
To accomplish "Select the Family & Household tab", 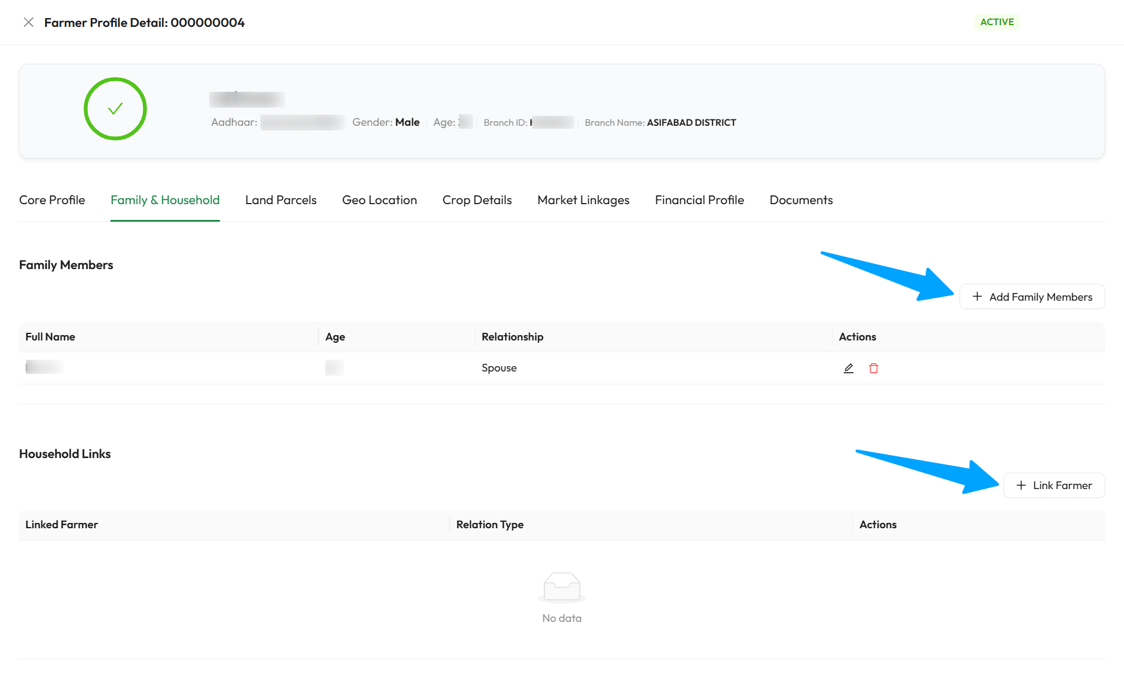I will pyautogui.click(x=165, y=200).
